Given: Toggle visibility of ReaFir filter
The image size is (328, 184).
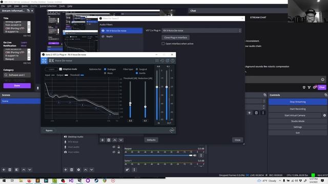Looking at the screenshot, I should (103, 36).
